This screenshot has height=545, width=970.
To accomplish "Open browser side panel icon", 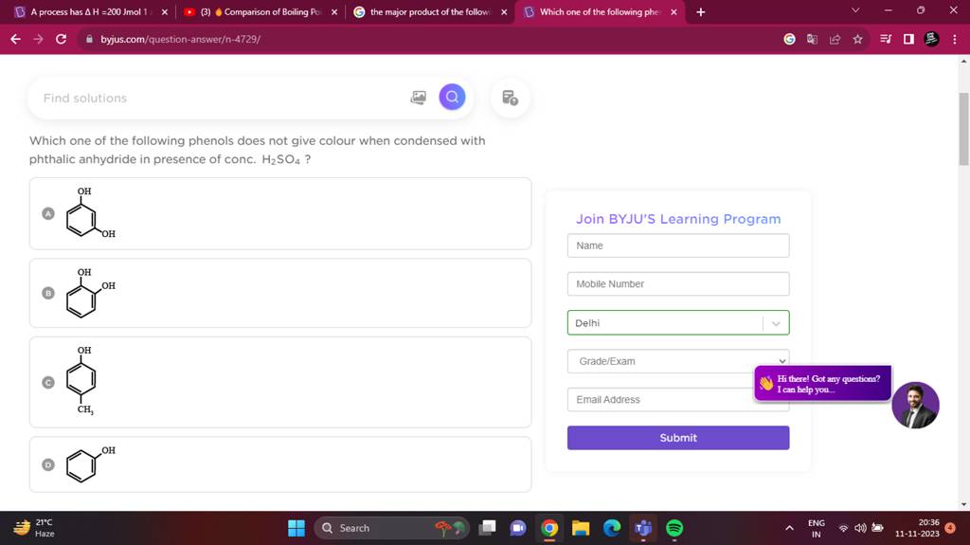I will pos(907,39).
